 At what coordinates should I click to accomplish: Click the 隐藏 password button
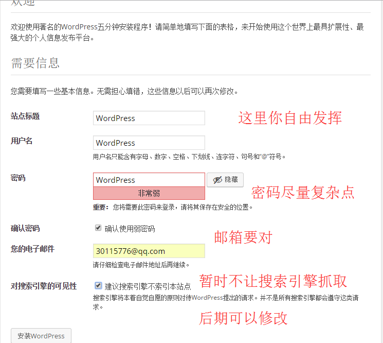tap(225, 180)
